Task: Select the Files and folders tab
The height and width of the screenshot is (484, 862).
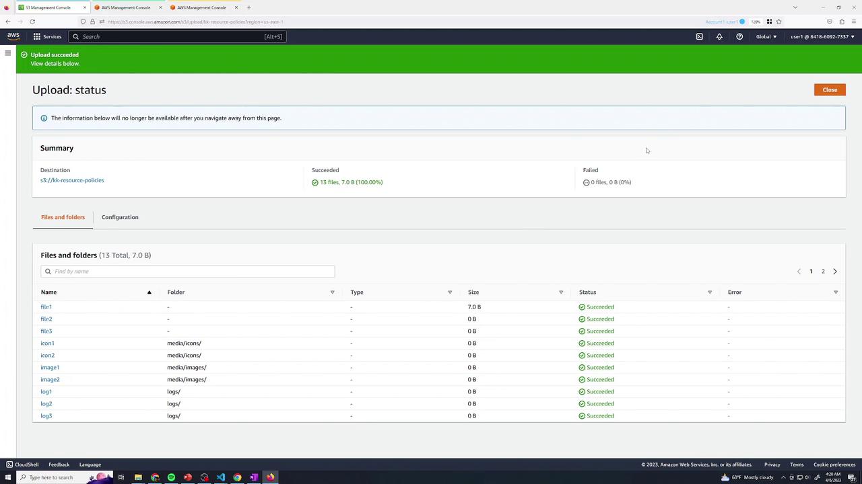Action: pyautogui.click(x=63, y=217)
